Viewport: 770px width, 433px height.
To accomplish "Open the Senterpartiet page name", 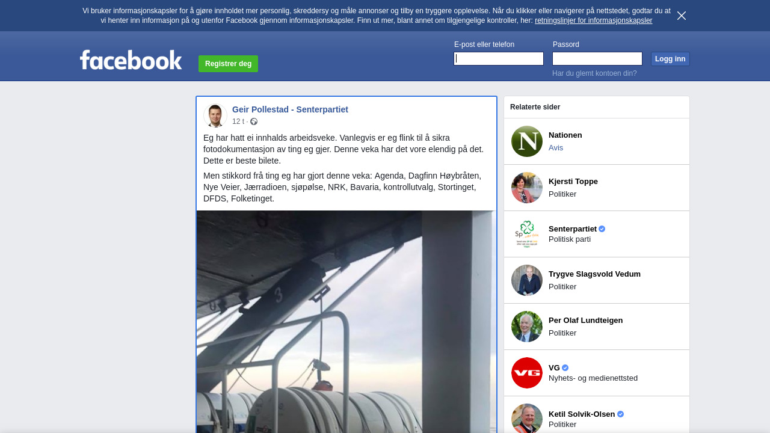I will pos(573,229).
